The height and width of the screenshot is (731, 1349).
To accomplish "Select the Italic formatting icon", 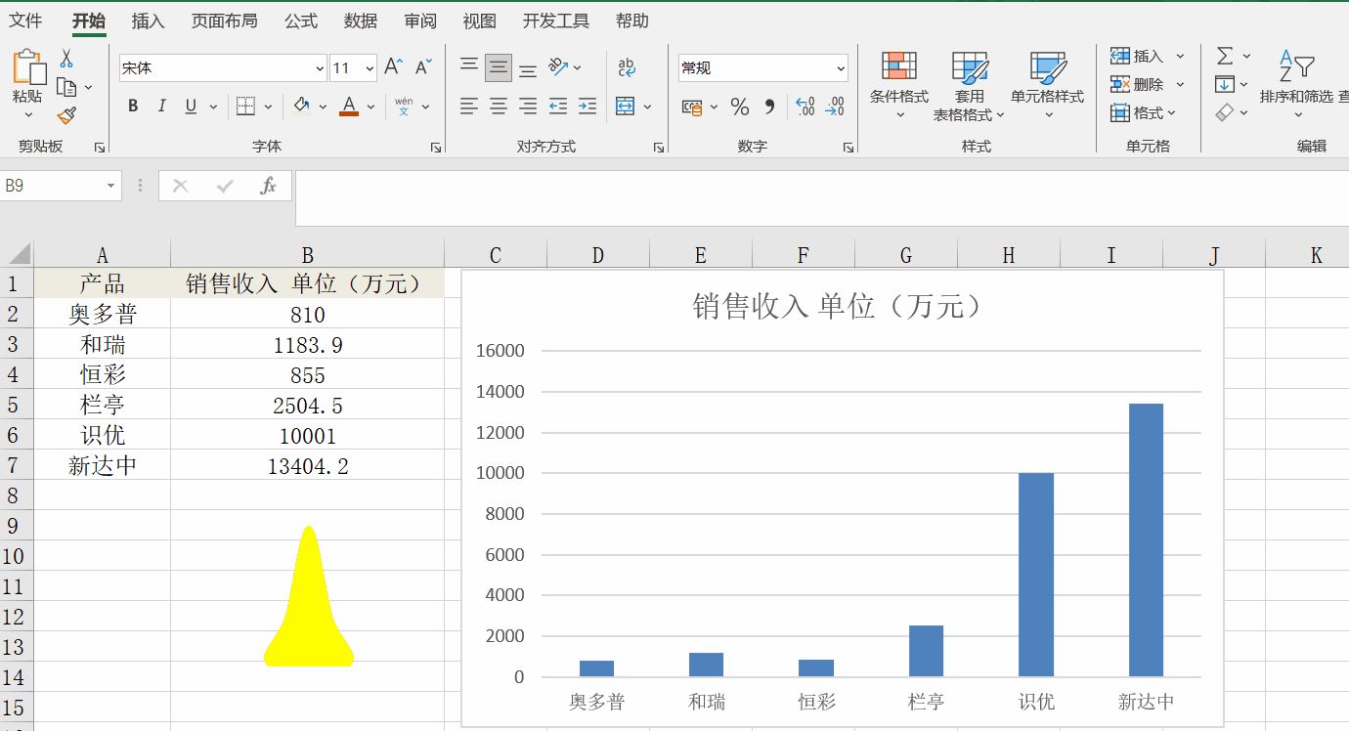I will coord(161,106).
